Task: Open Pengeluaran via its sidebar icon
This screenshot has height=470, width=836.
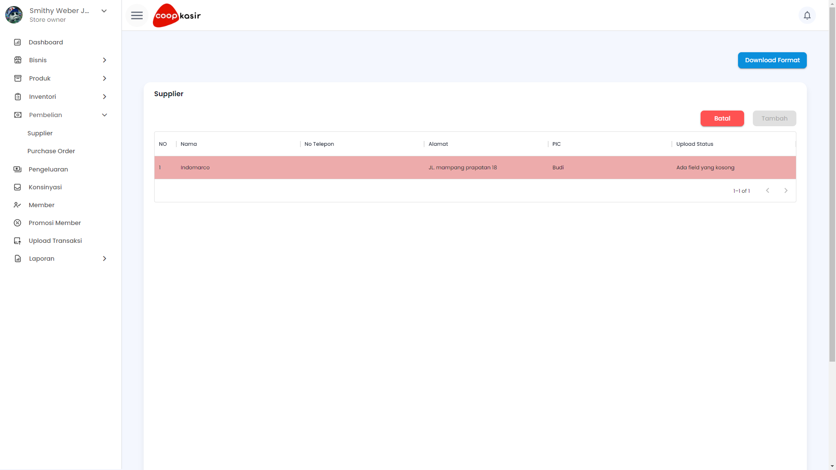Action: [17, 169]
